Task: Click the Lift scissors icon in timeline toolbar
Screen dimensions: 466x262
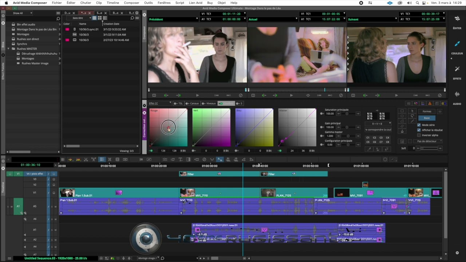Action: pyautogui.click(x=86, y=159)
